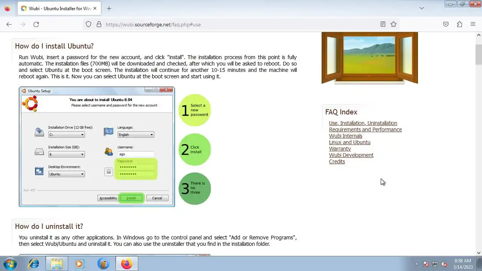Click the address bar URL field
The image size is (482, 271).
click(x=241, y=24)
